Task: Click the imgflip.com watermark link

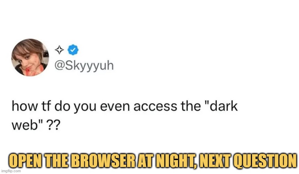Action: click(x=11, y=171)
